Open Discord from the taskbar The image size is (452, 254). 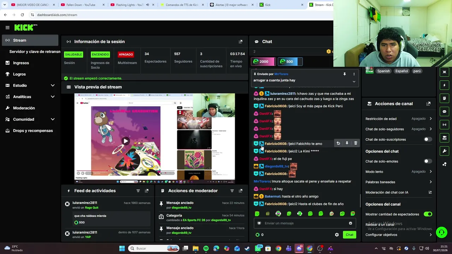(299, 248)
